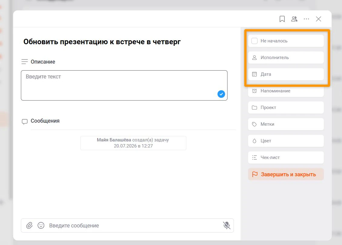Toggle the crossed-out microphone icon

(x=227, y=225)
